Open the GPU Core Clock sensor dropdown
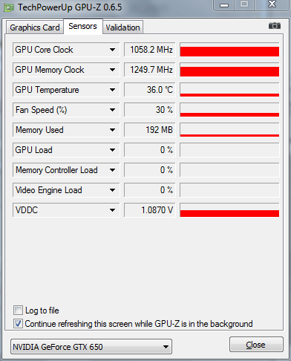This screenshot has height=361, width=291. pos(112,50)
